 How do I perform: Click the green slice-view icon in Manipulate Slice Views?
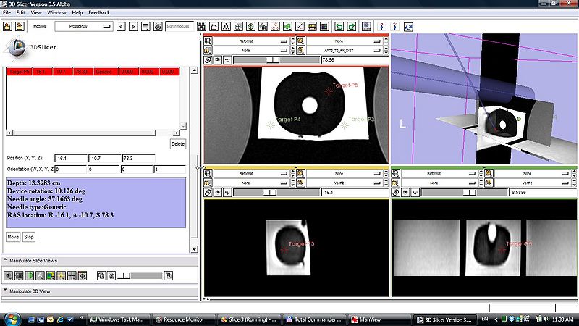pyautogui.click(x=29, y=275)
